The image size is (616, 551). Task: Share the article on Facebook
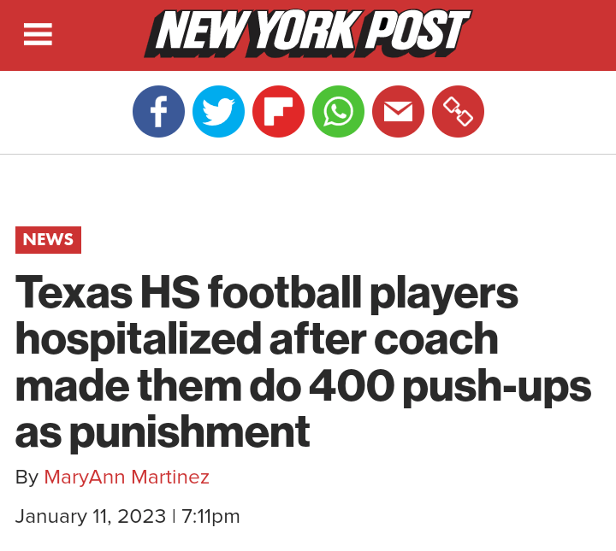tap(158, 112)
